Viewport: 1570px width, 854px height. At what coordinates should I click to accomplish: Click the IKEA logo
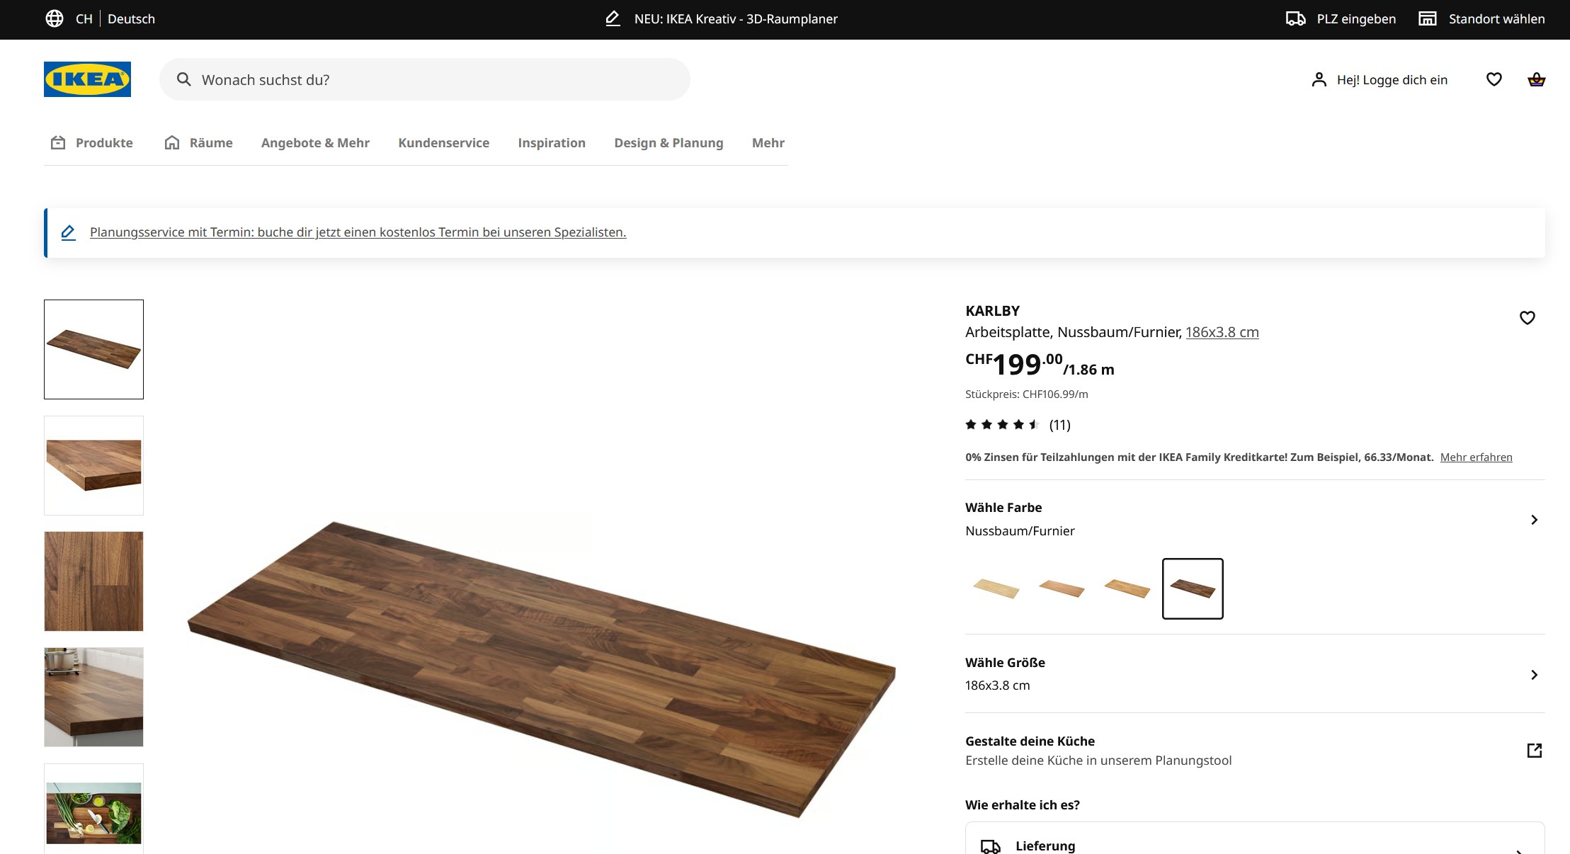point(87,79)
